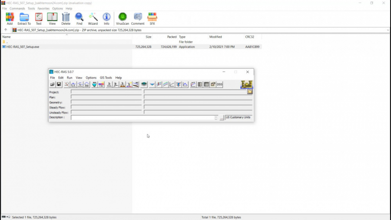
Task: Sort file list by Size column header
Action: 149,37
